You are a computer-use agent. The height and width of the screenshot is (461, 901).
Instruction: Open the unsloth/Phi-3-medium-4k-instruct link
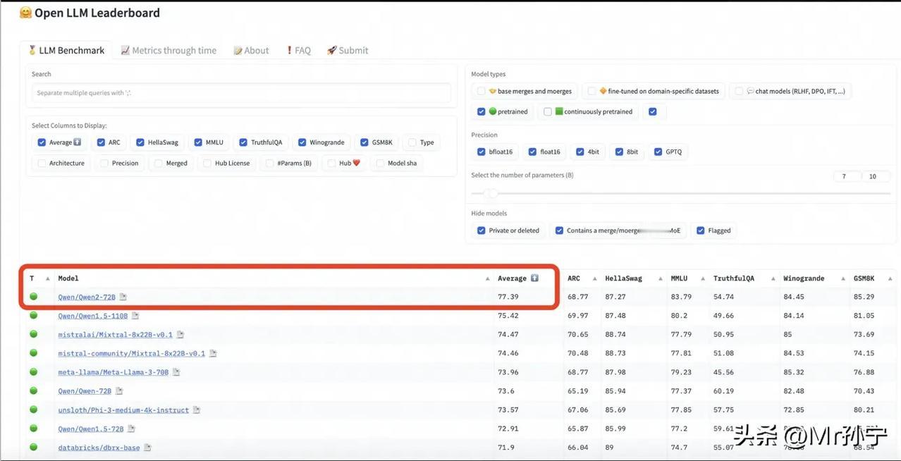tap(123, 410)
